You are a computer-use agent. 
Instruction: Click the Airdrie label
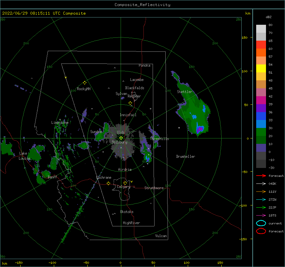click(125, 170)
